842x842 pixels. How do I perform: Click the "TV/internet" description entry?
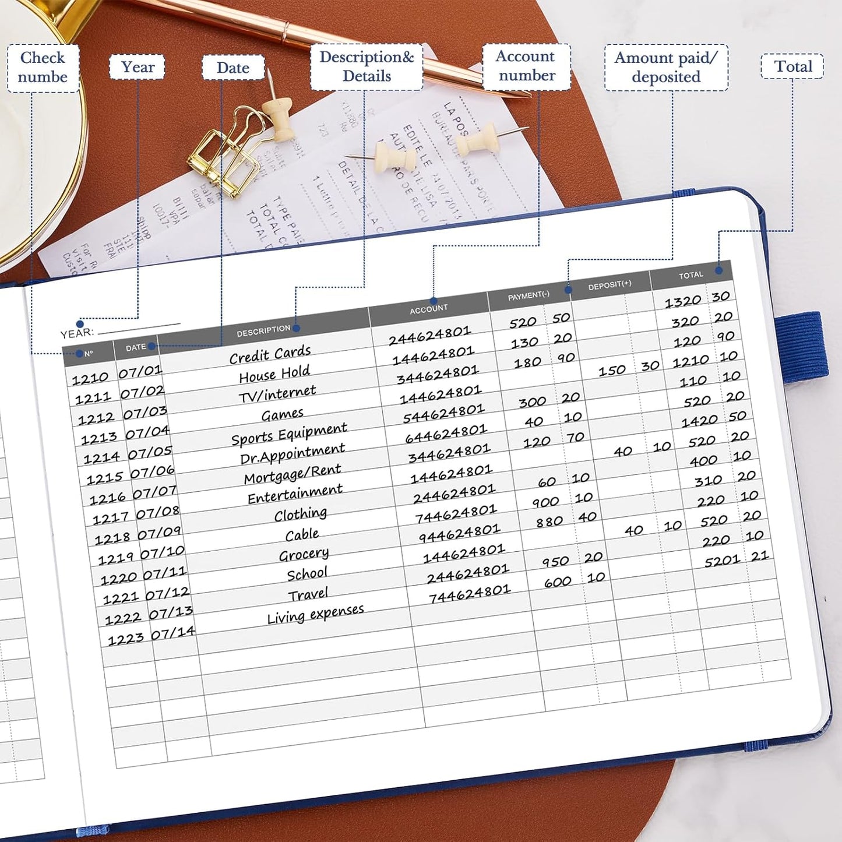point(277,394)
